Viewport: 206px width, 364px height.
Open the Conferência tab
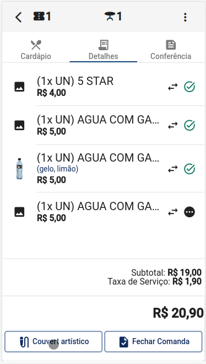[x=171, y=50]
